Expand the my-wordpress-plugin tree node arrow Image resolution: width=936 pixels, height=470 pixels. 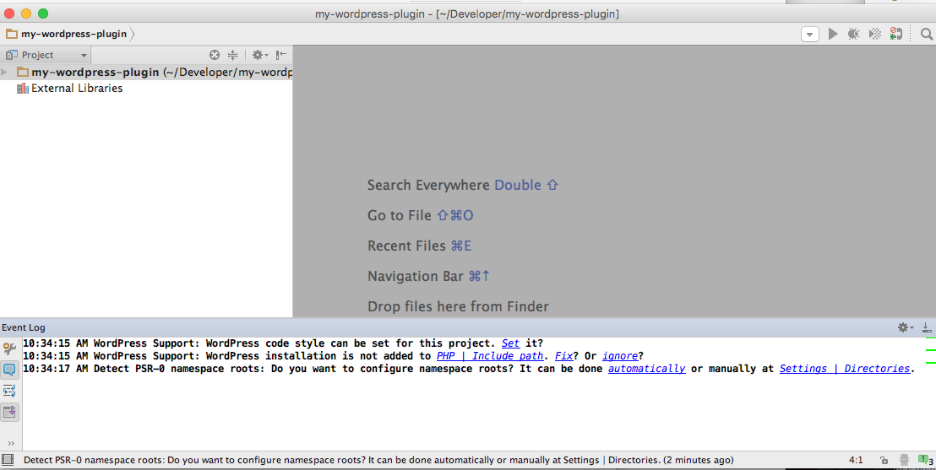coord(5,73)
